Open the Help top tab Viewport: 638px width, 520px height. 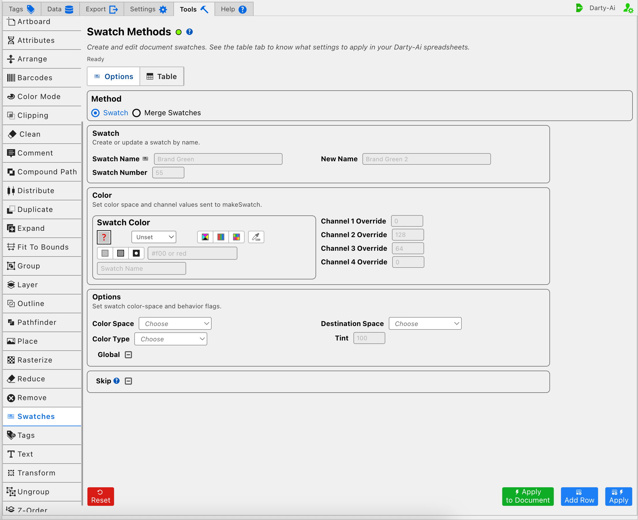pyautogui.click(x=234, y=9)
